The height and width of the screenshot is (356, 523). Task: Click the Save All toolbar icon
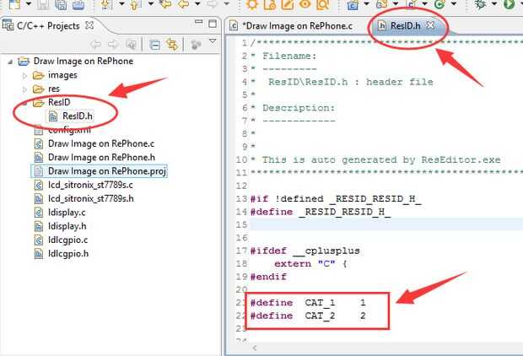61,4
